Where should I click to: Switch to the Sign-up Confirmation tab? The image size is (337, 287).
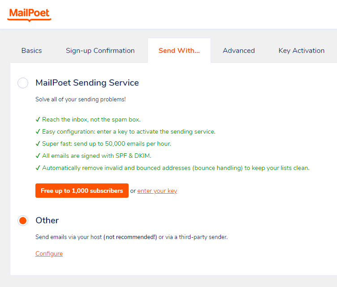(100, 51)
